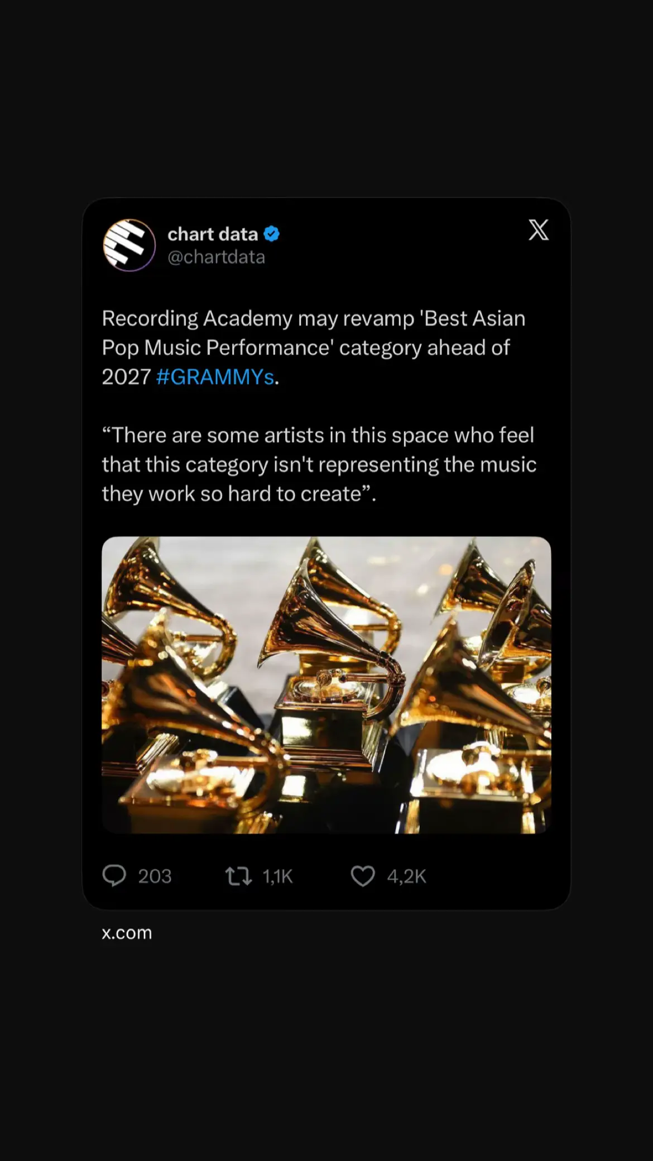Tap the X logo on the card

[539, 230]
